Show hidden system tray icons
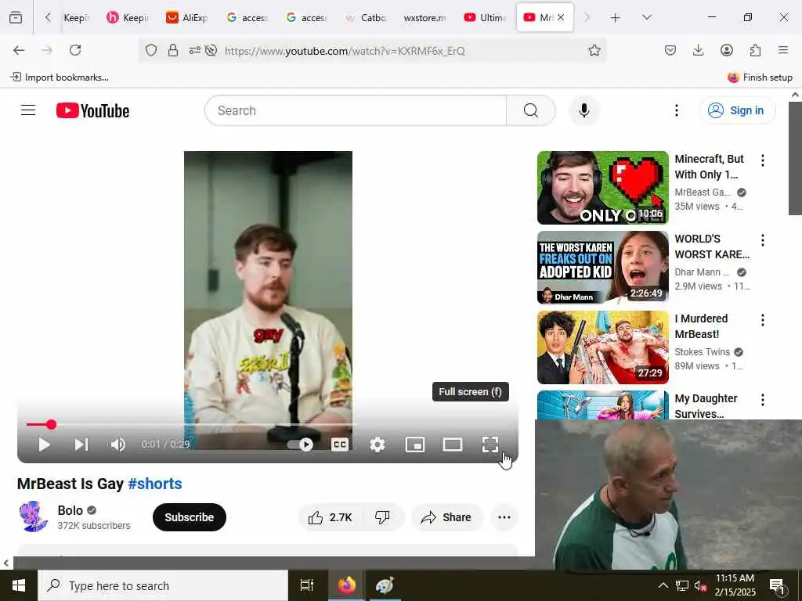Image resolution: width=802 pixels, height=601 pixels. tap(663, 585)
